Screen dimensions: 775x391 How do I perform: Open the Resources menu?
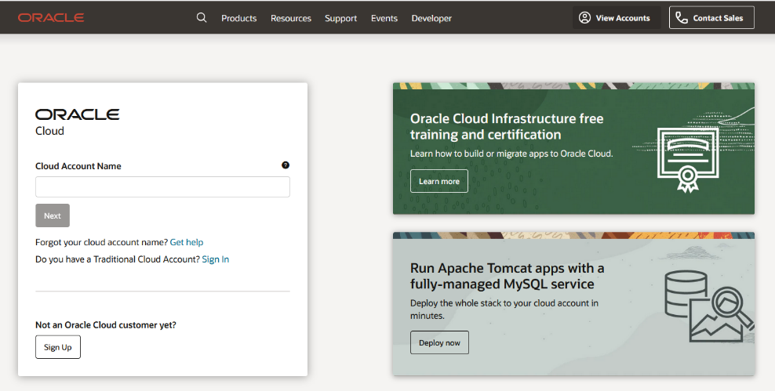point(290,18)
